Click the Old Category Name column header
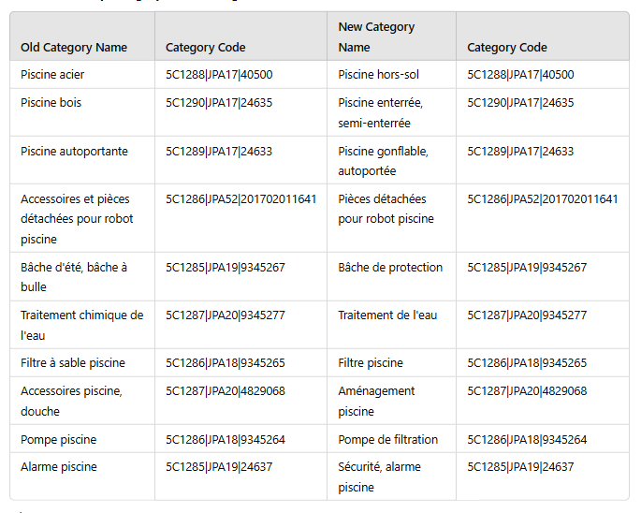 (x=74, y=48)
